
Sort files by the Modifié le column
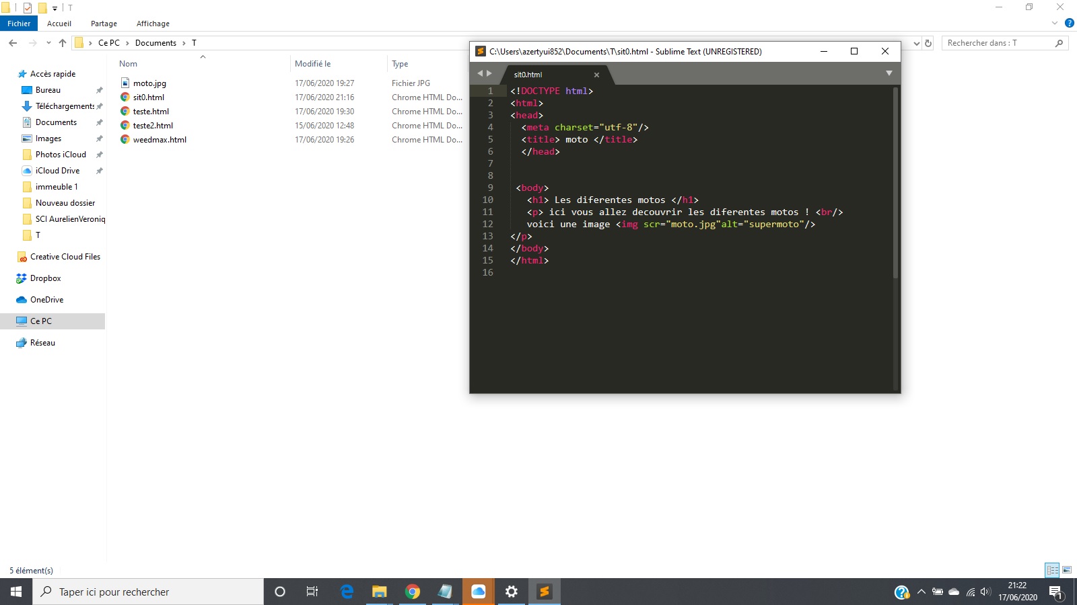pos(313,64)
